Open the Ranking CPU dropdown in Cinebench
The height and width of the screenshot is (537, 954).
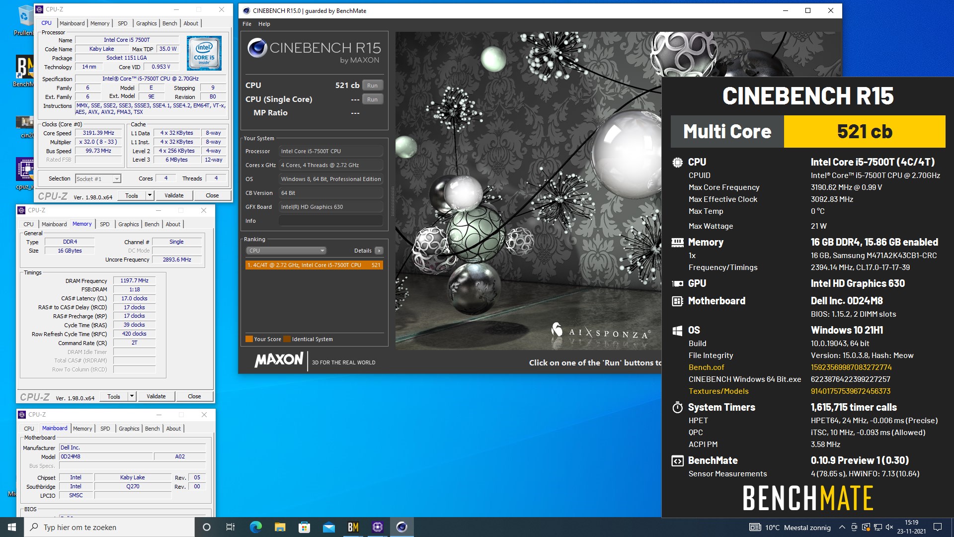tap(286, 251)
